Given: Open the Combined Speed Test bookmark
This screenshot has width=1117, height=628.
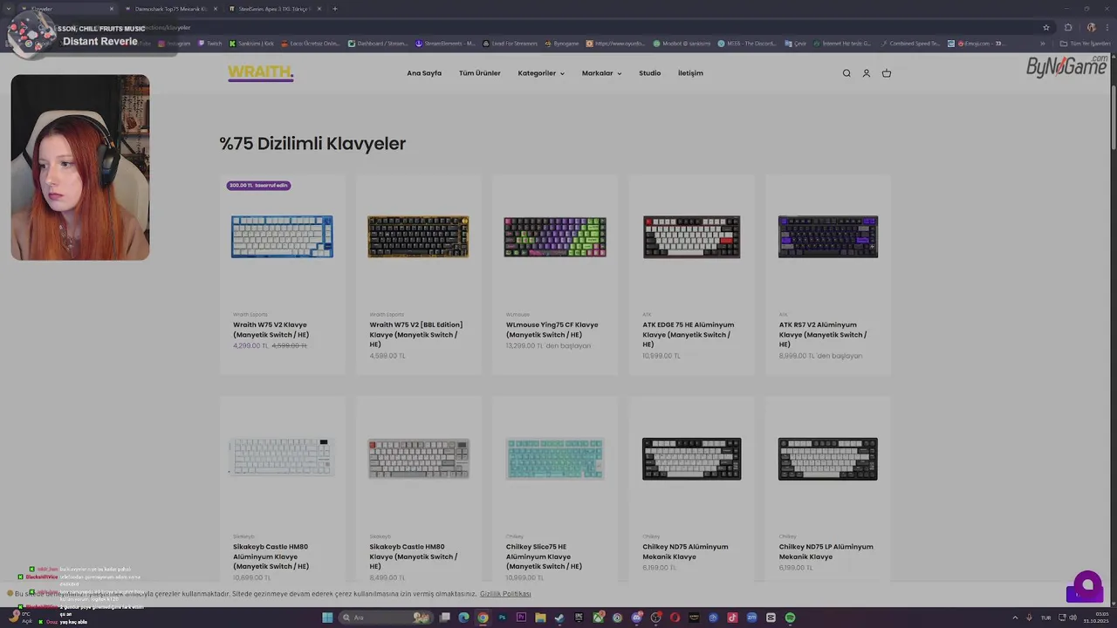Looking at the screenshot, I should coord(910,44).
